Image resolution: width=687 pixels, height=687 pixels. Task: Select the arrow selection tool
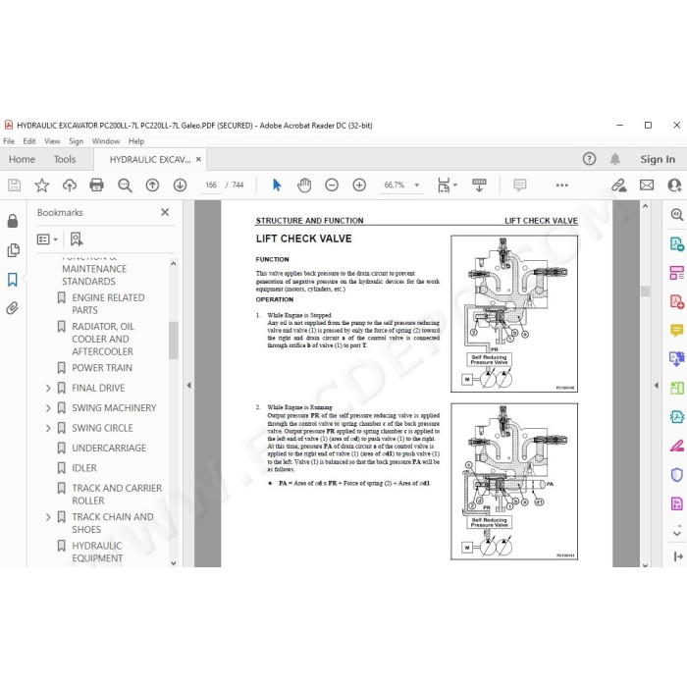point(277,185)
